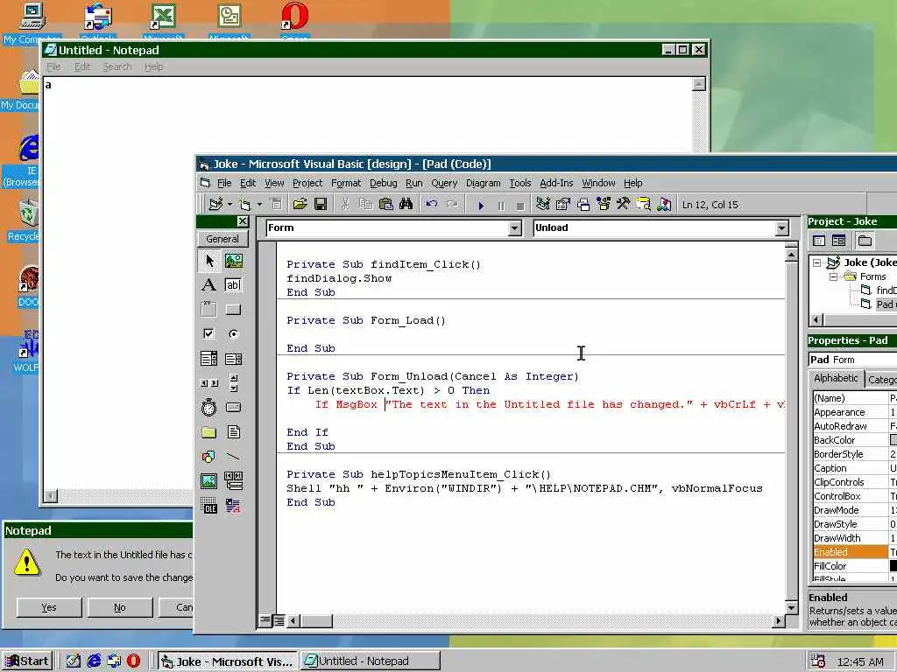The height and width of the screenshot is (672, 897).
Task: Select the vertical scroll bar control tool
Action: coord(233,383)
